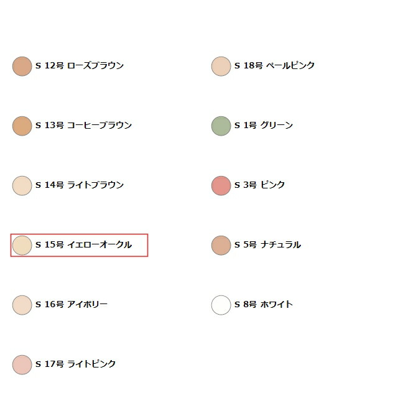Click the S 16号 アイボリー label

pos(72,305)
